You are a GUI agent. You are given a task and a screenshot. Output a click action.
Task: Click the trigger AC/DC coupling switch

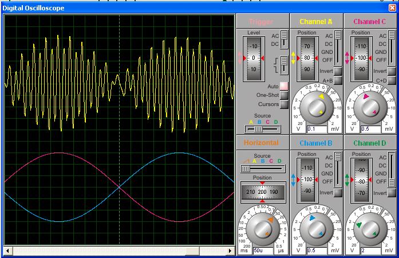tap(284, 40)
